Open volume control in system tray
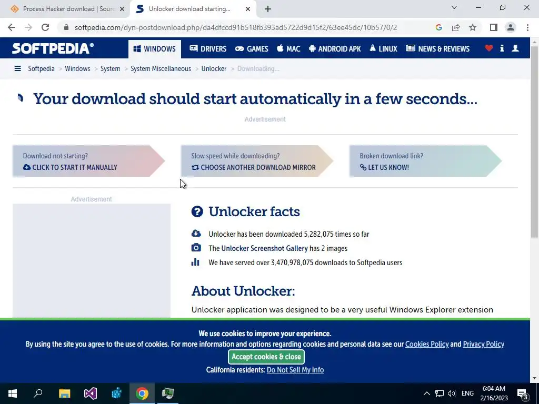539x404 pixels. coord(452,393)
